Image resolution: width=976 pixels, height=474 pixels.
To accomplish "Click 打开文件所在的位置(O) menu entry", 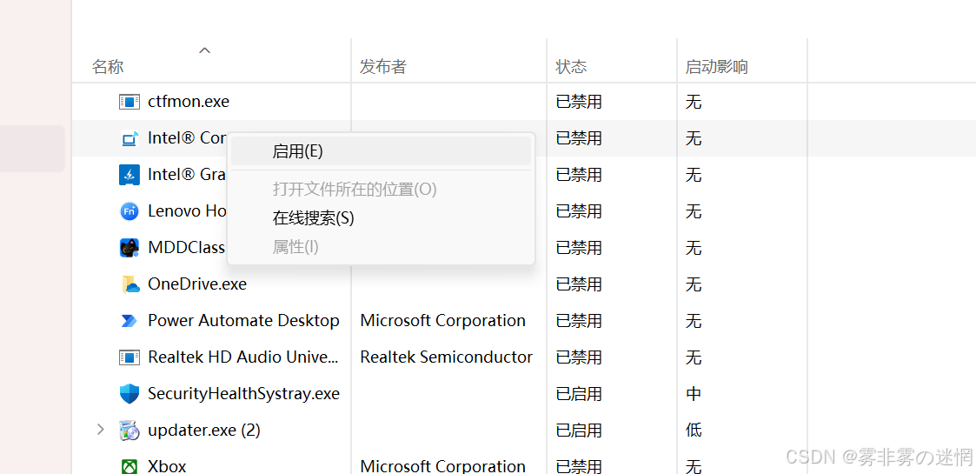I will 381,190.
